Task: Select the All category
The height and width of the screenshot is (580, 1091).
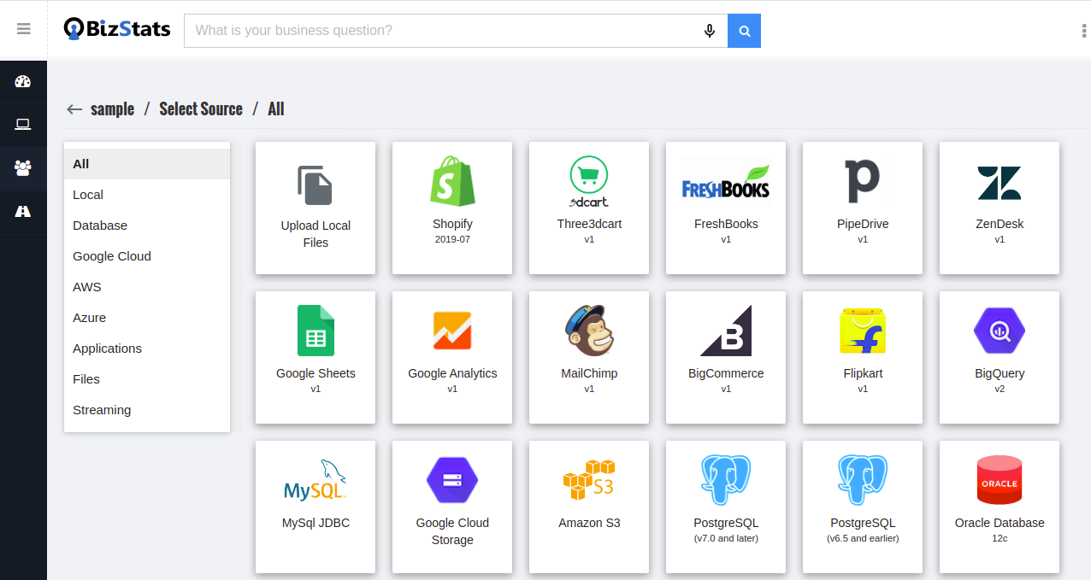Action: tap(147, 164)
